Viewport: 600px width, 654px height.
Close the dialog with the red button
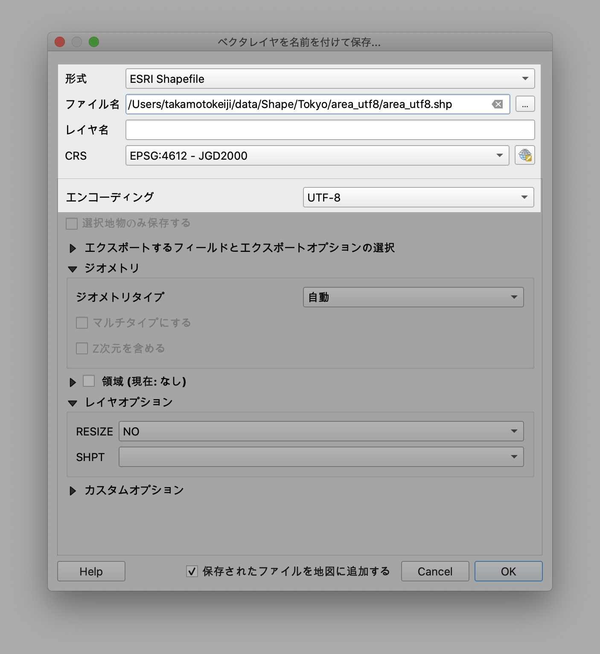coord(60,42)
